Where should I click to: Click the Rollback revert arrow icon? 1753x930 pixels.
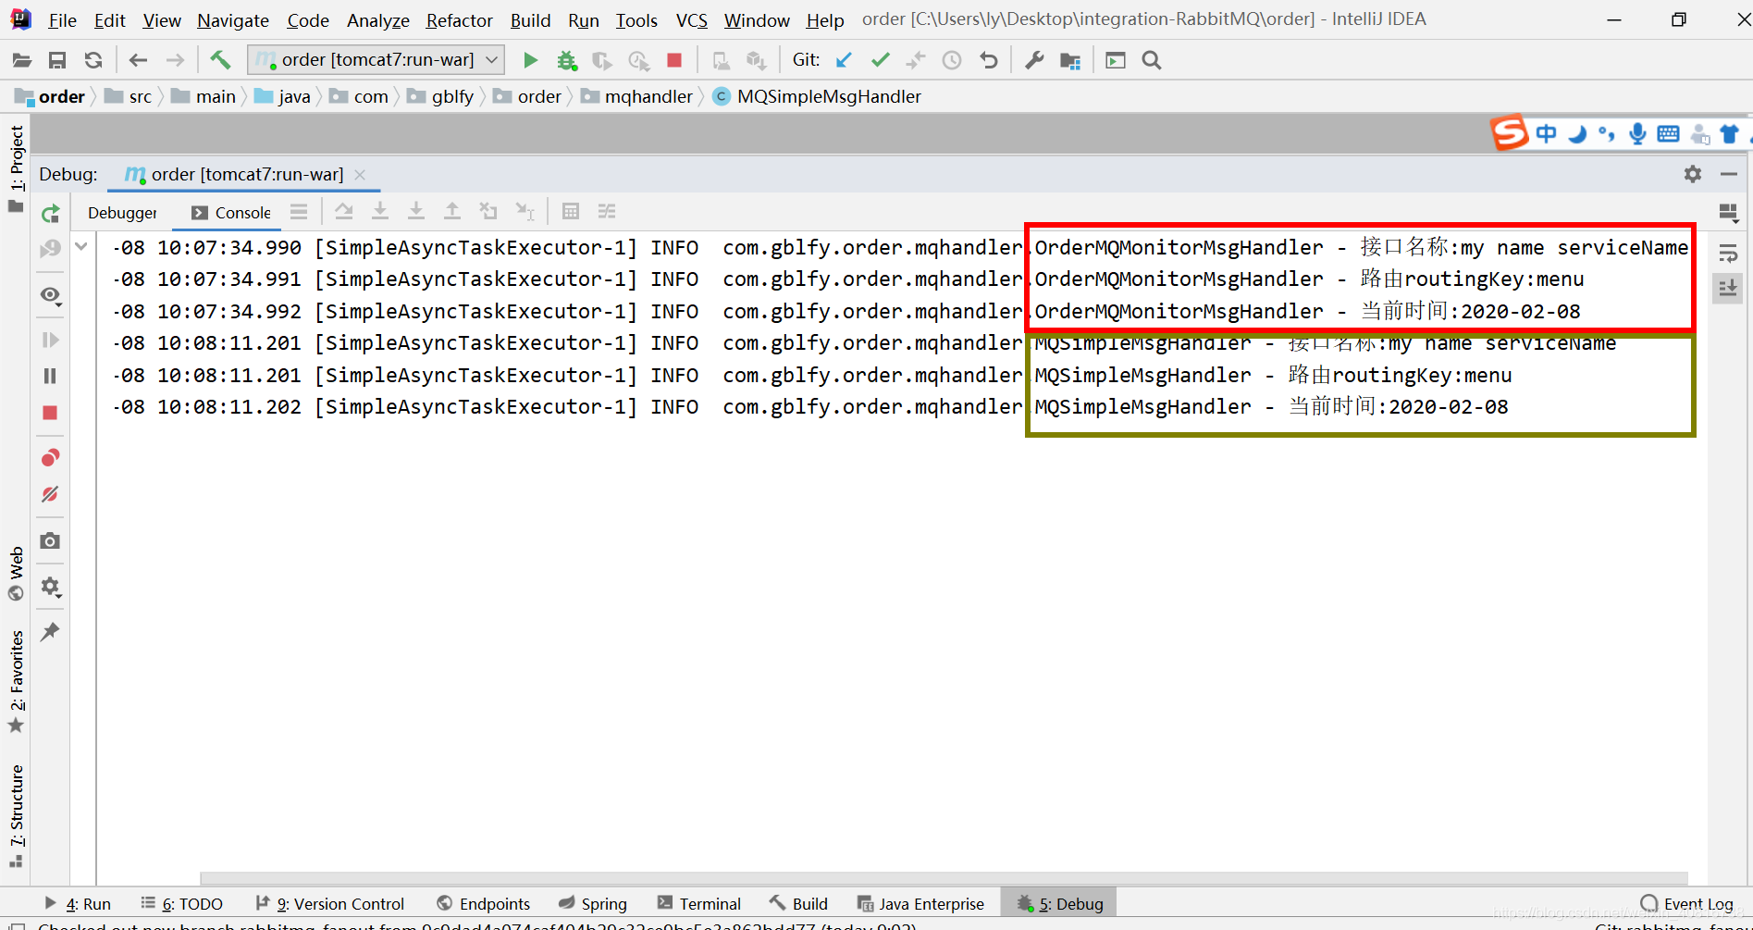click(988, 60)
